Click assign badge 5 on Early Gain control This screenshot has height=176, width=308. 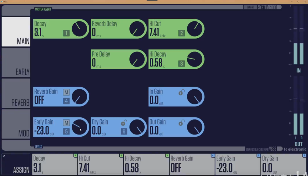coord(66,131)
